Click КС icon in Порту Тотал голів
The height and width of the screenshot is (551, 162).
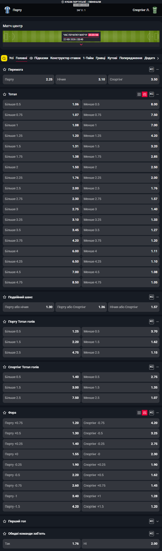click(x=151, y=321)
